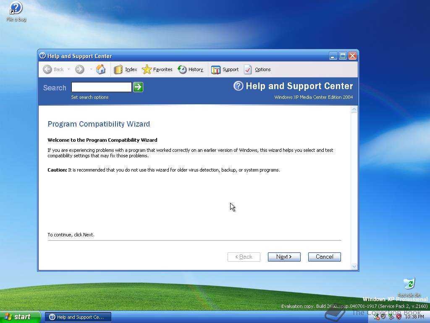This screenshot has height=323, width=430.
Task: Go to the Home page icon
Action: tap(101, 69)
